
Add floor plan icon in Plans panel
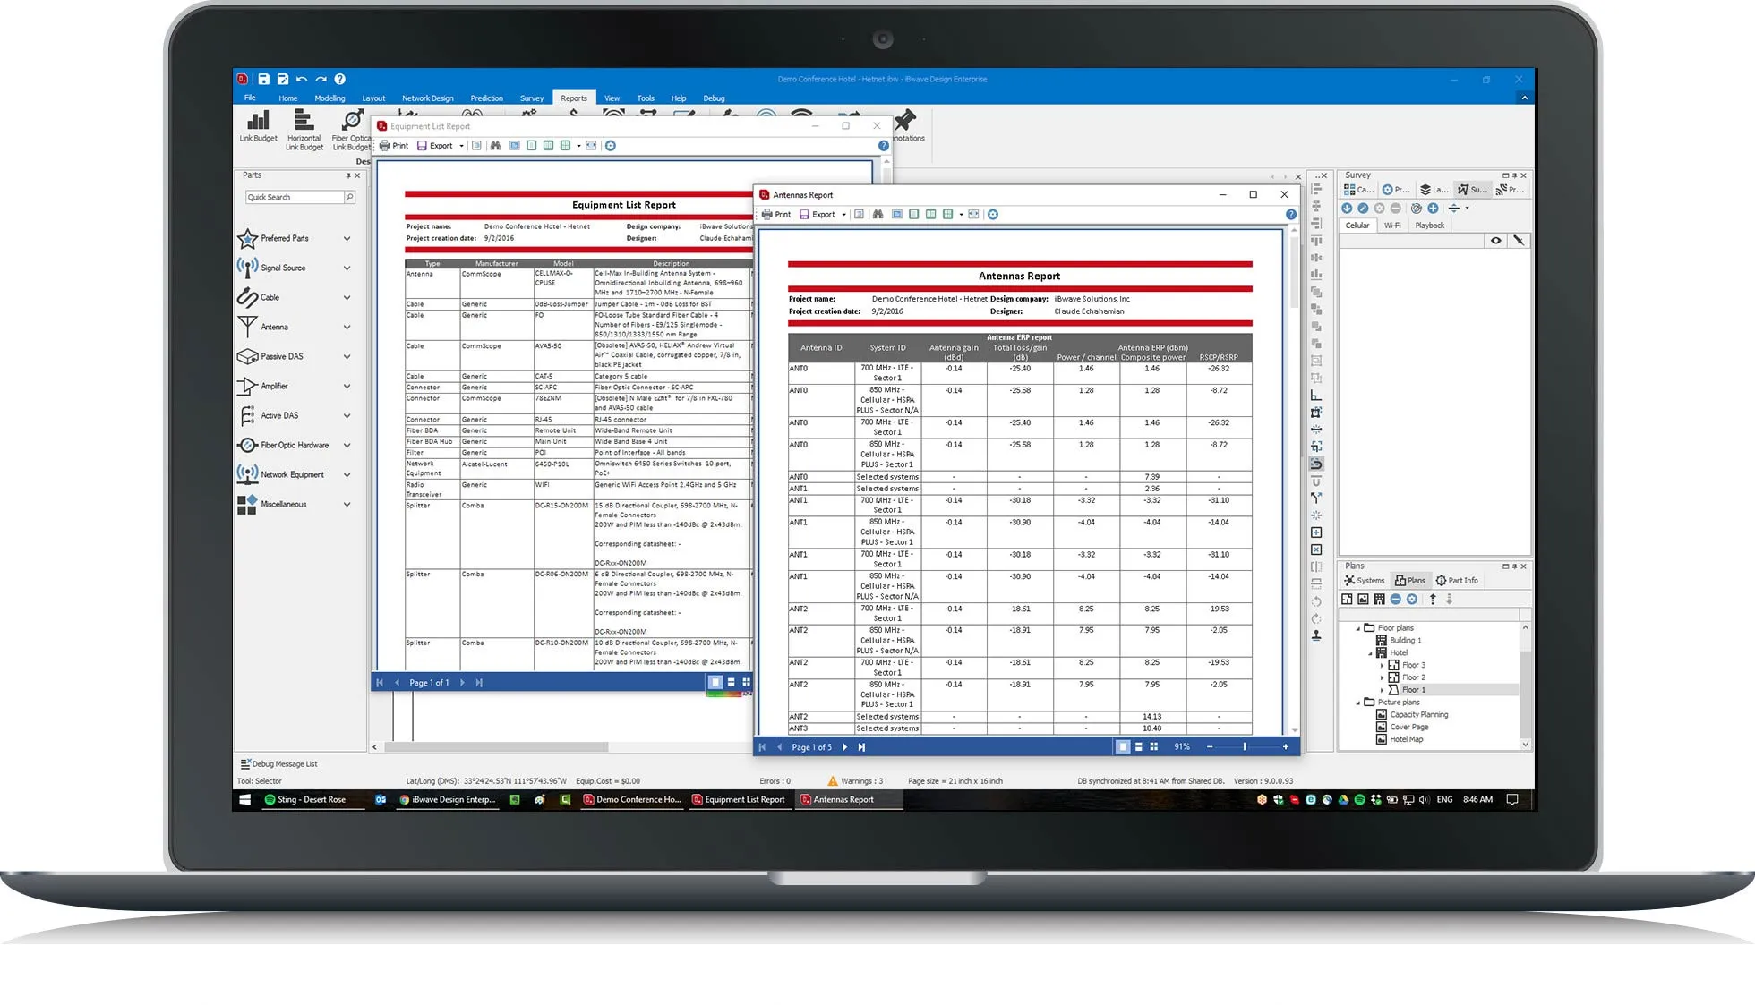pyautogui.click(x=1348, y=600)
